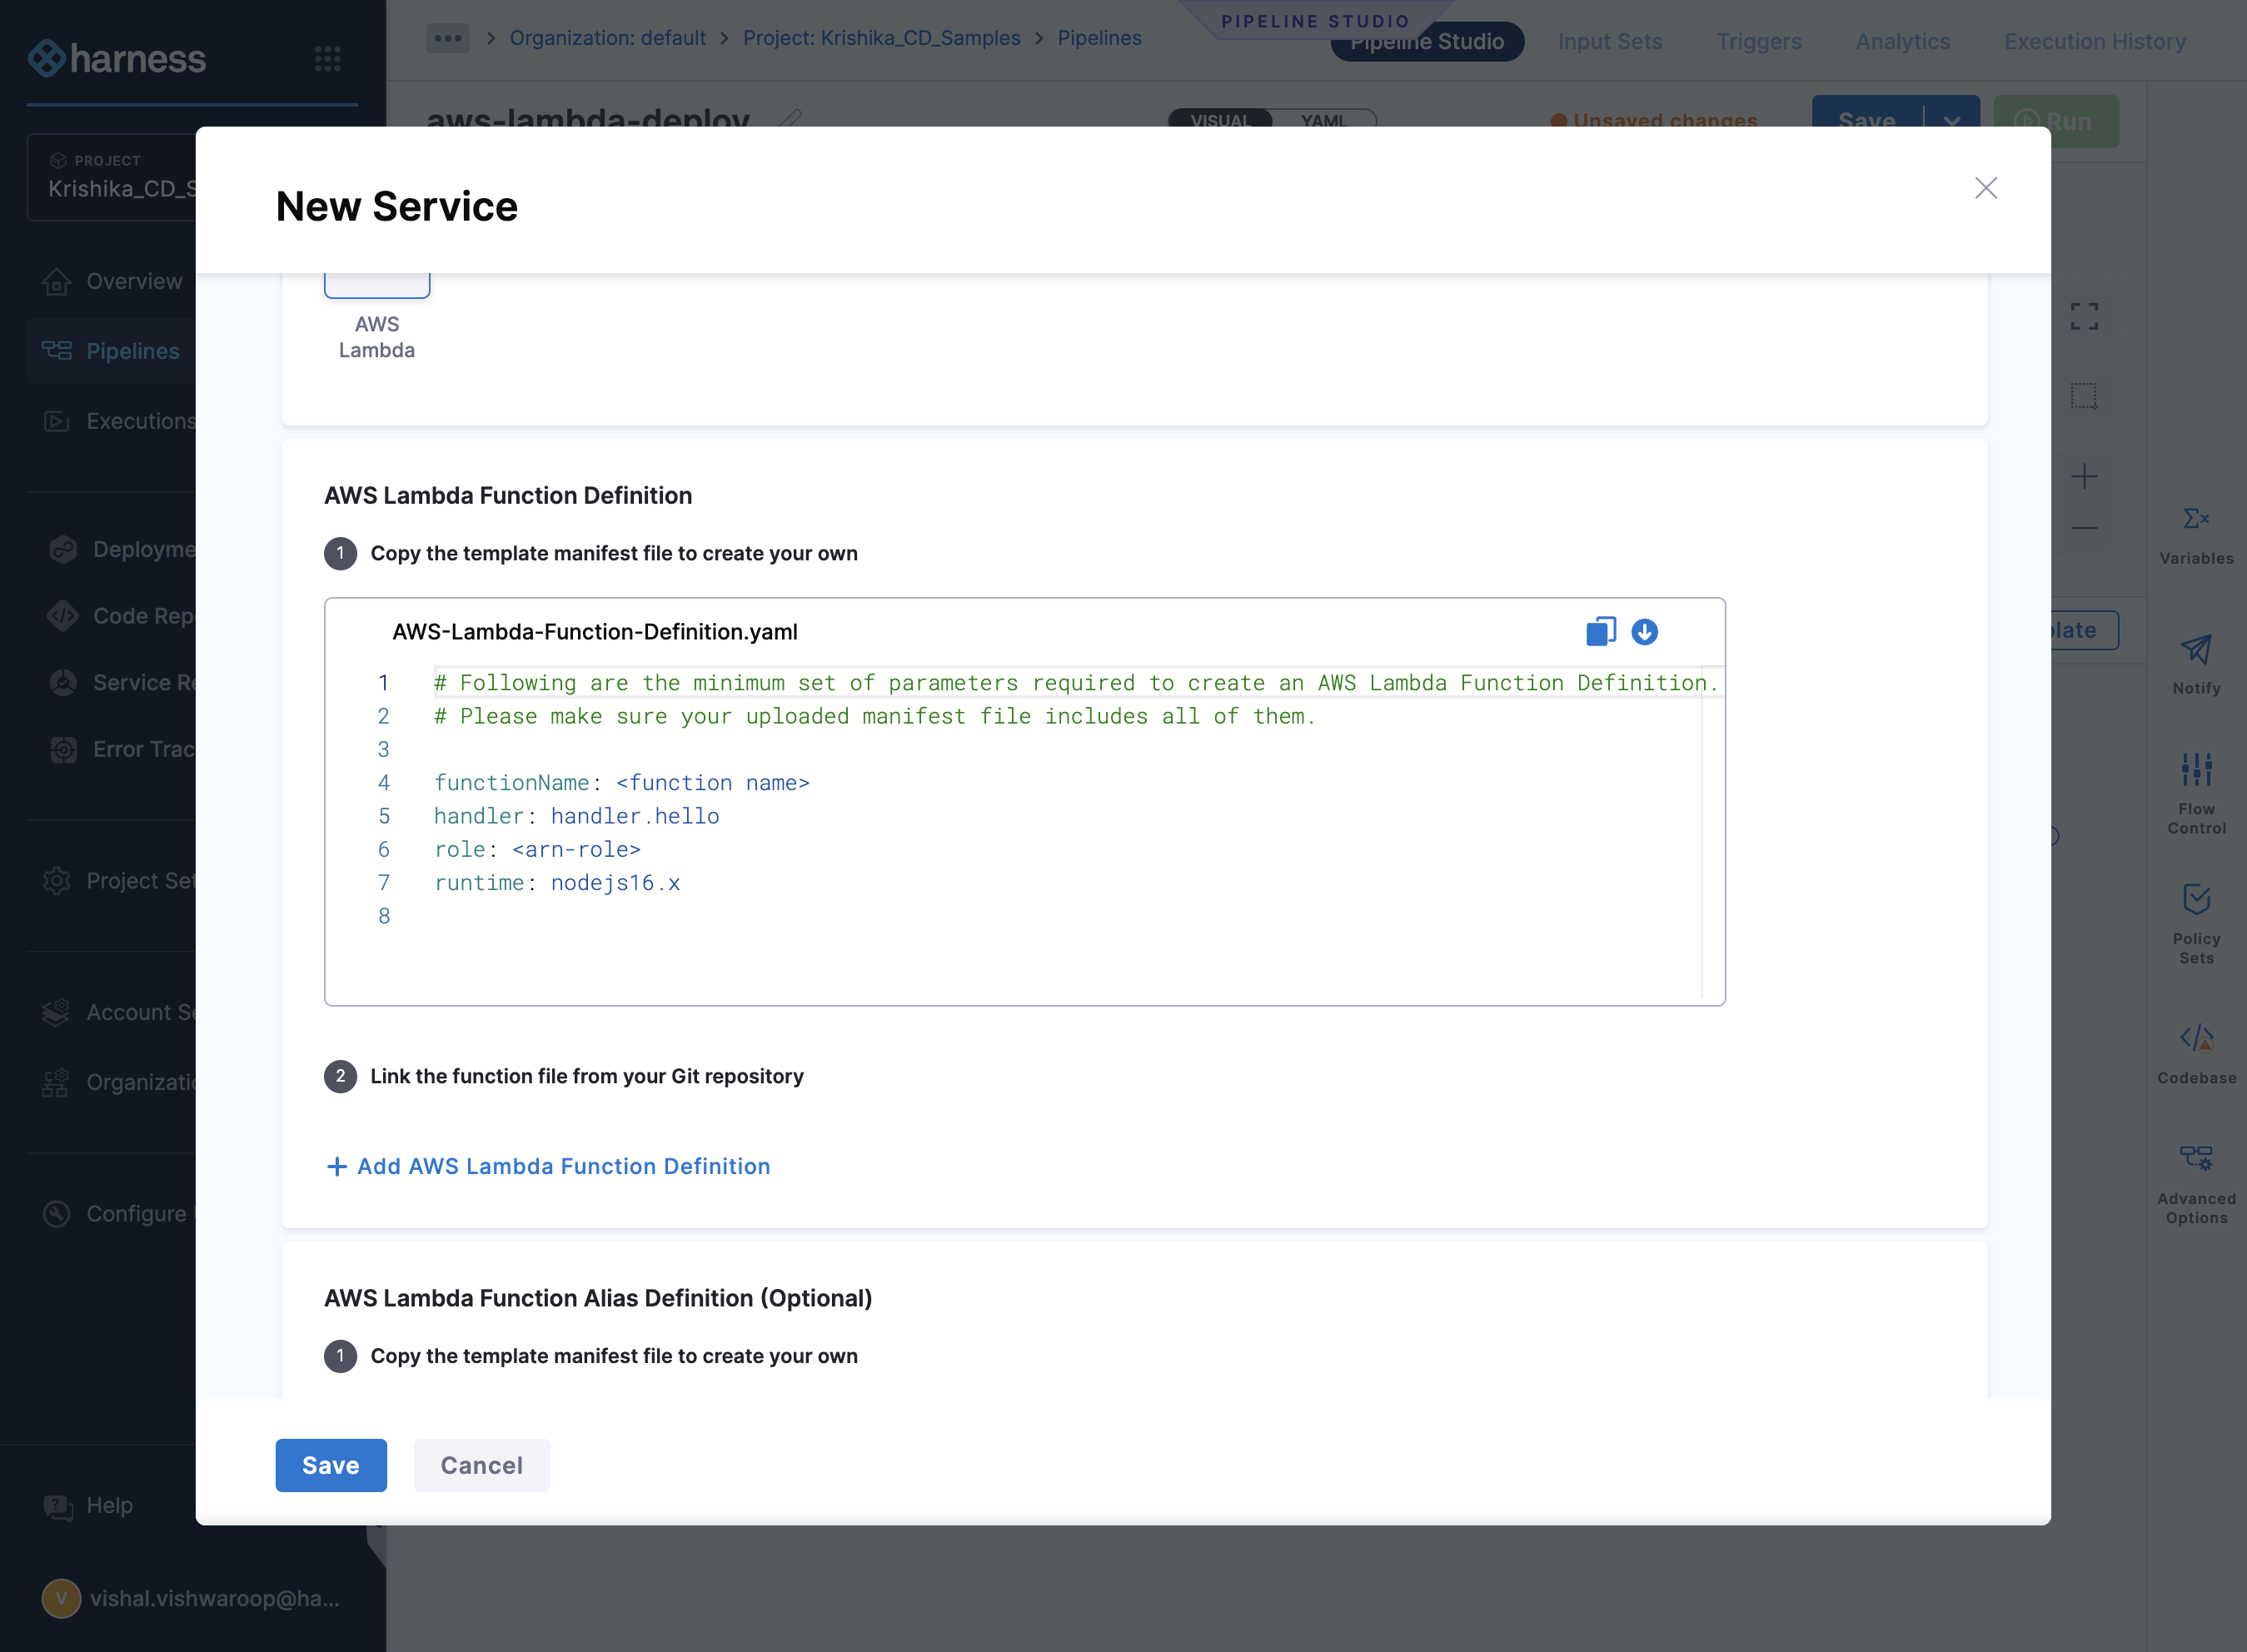
Task: Click the canvas zoom in plus icon
Action: pyautogui.click(x=2084, y=477)
